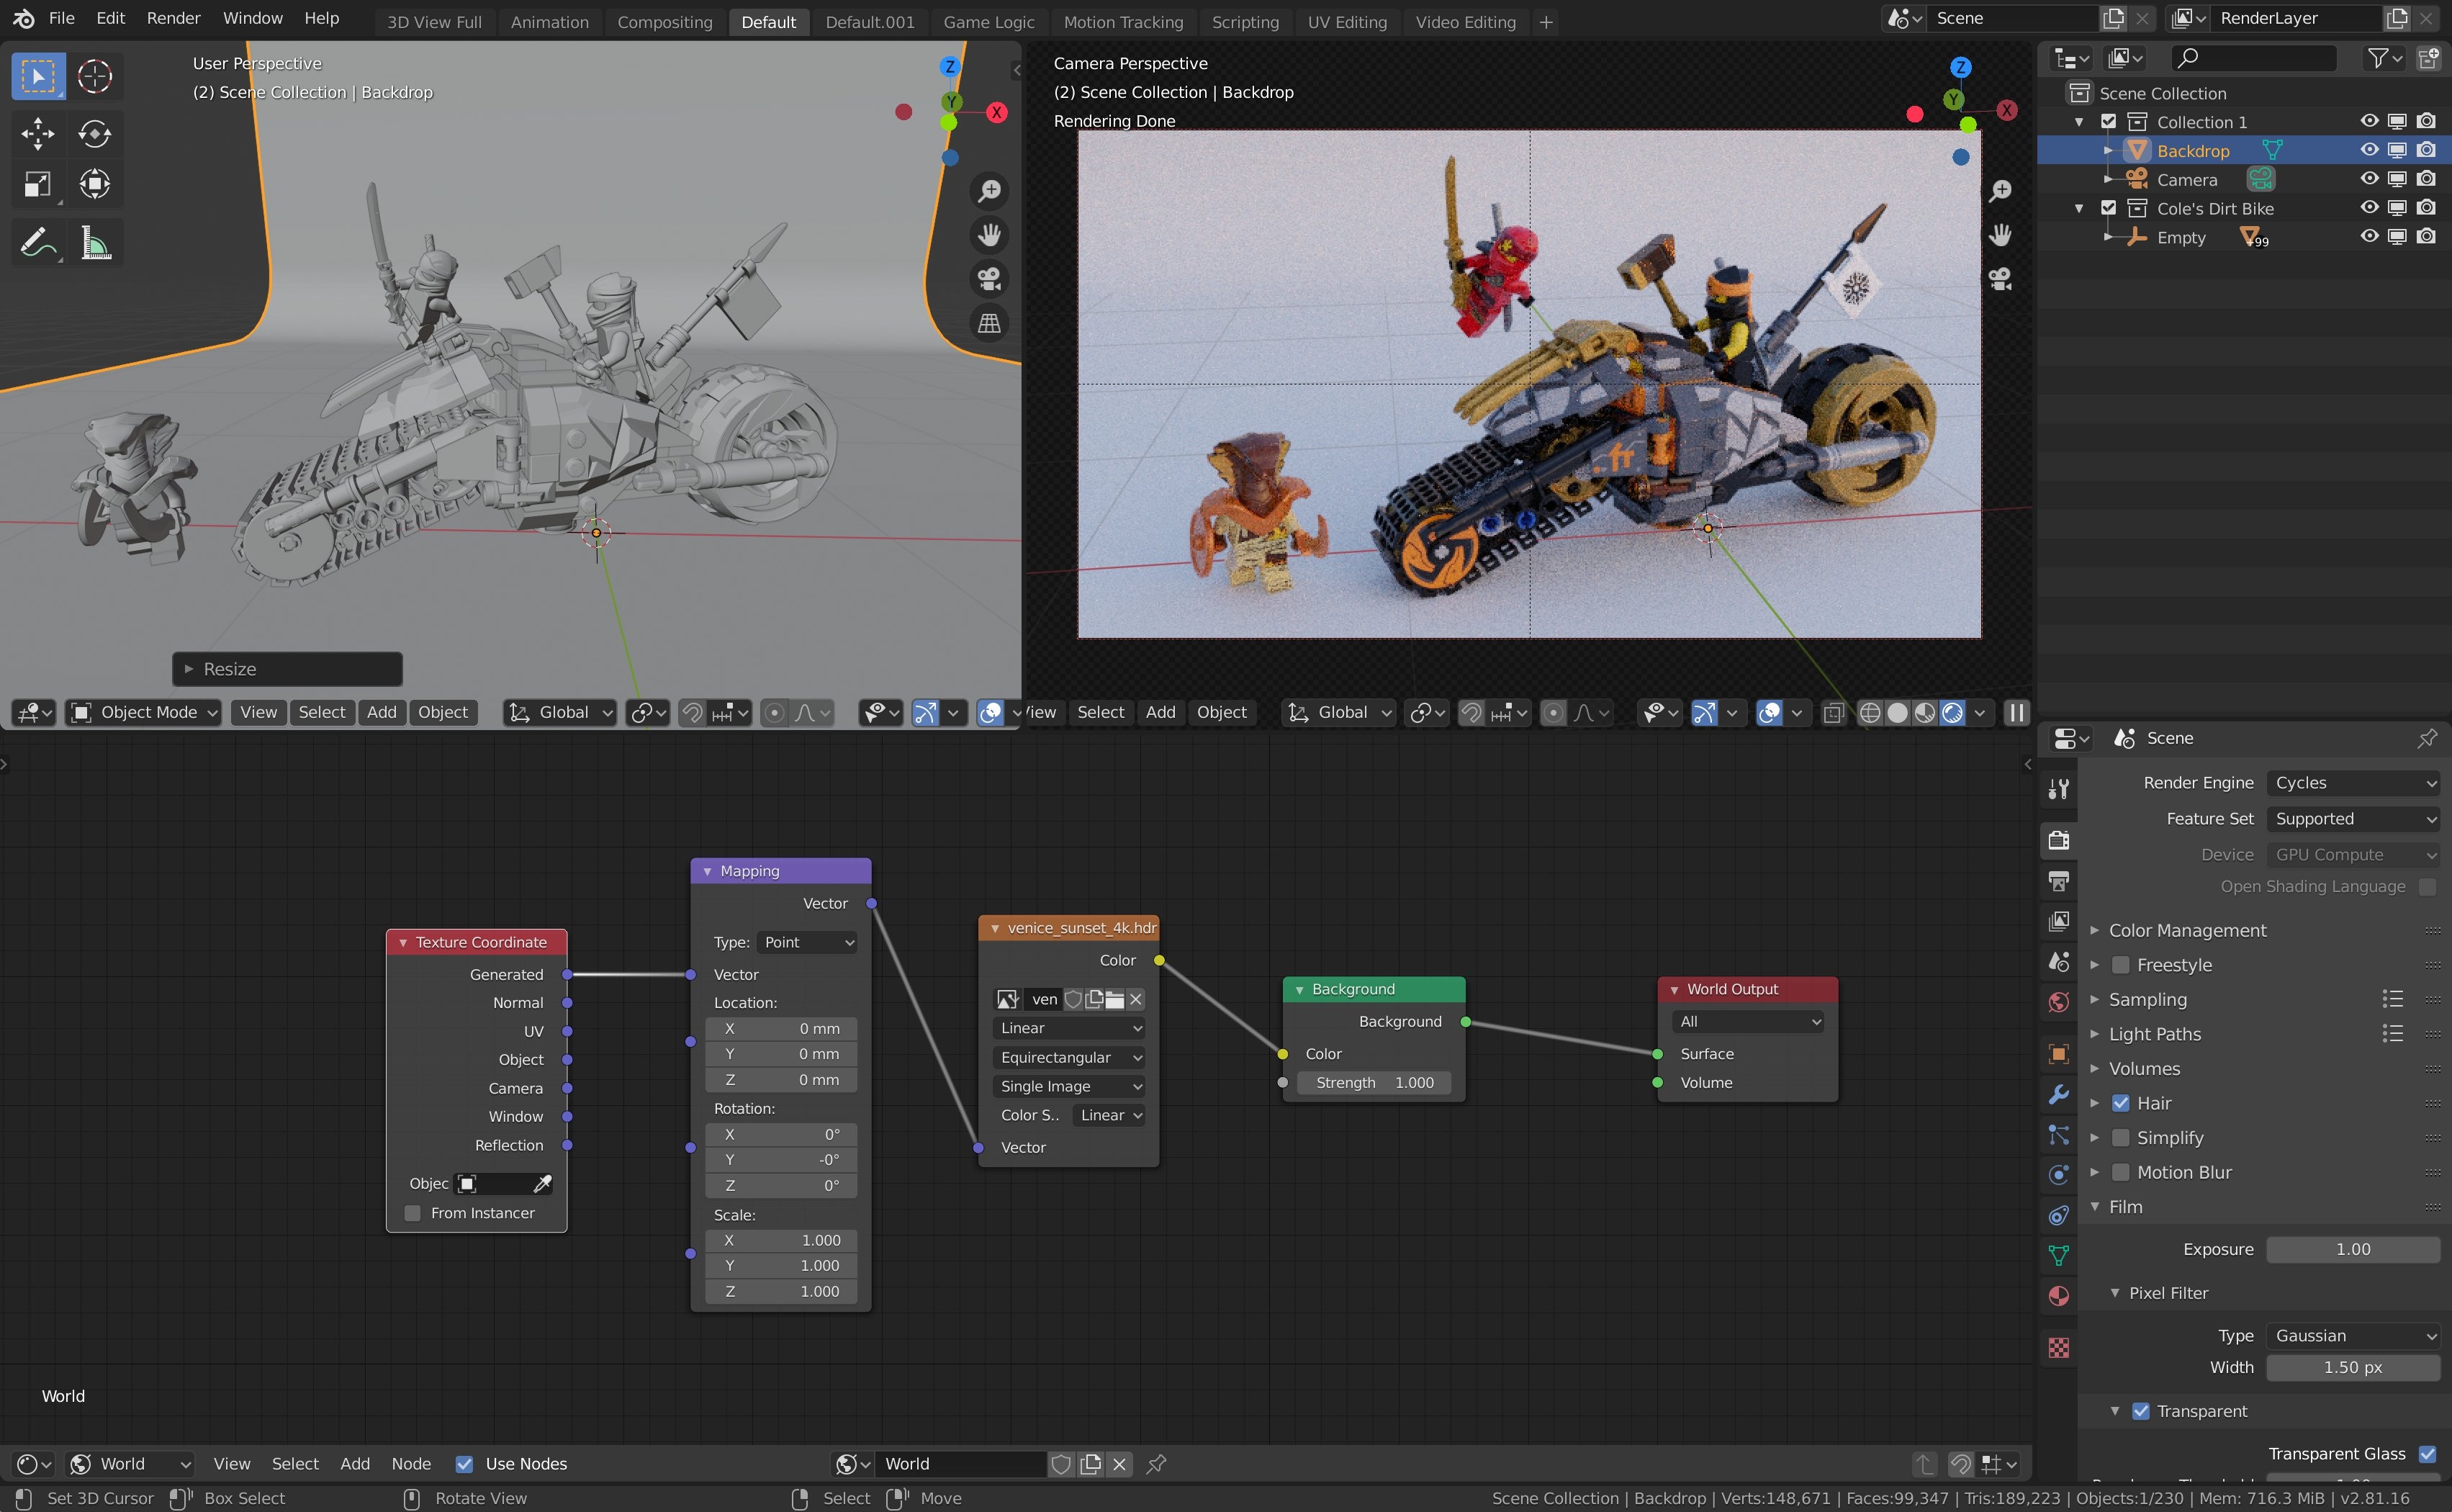Hide the Camera object with its eye toggle
This screenshot has width=2452, height=1512.
(x=2369, y=179)
